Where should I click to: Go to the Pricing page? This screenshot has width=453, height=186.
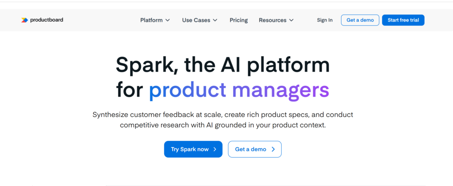click(x=238, y=20)
